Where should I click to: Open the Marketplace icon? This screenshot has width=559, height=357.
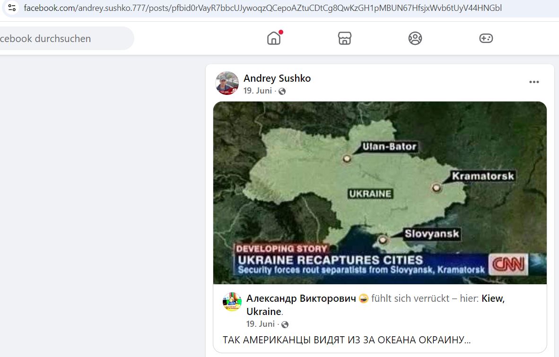pyautogui.click(x=344, y=38)
